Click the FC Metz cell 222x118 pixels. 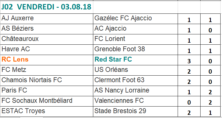click(x=14, y=70)
